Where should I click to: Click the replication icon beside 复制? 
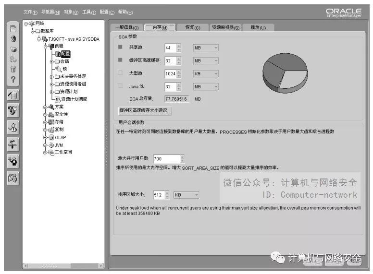pos(51,130)
